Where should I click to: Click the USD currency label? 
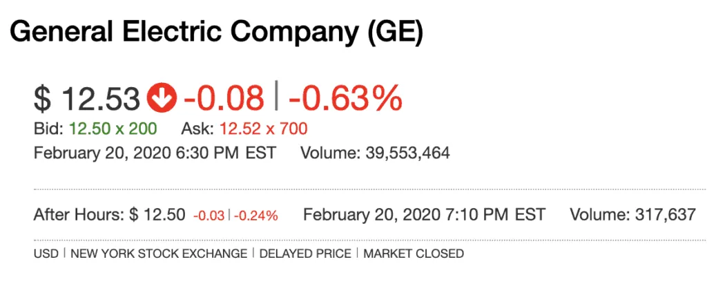tap(46, 254)
